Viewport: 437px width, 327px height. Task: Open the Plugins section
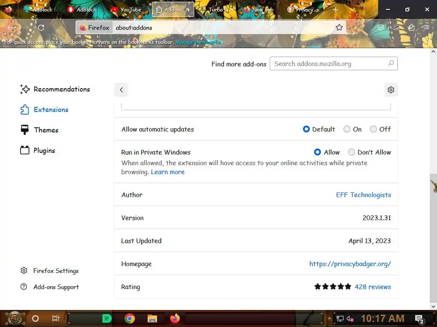(x=38, y=150)
